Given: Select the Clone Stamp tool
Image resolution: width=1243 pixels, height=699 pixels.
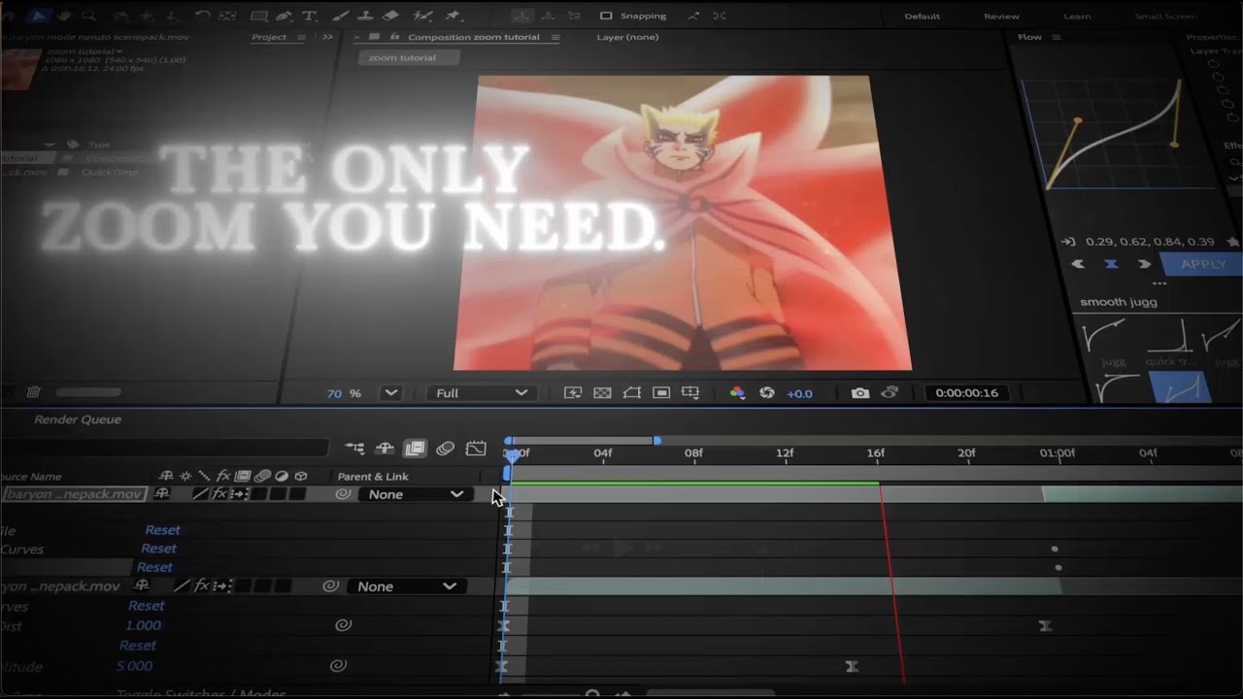Looking at the screenshot, I should coord(366,16).
